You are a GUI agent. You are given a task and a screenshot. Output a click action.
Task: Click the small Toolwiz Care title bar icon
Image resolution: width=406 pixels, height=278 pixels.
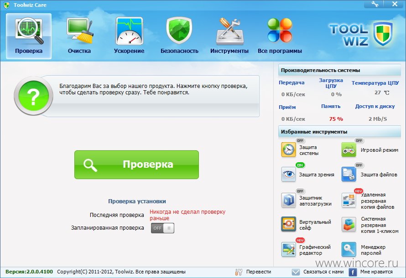click(6, 5)
